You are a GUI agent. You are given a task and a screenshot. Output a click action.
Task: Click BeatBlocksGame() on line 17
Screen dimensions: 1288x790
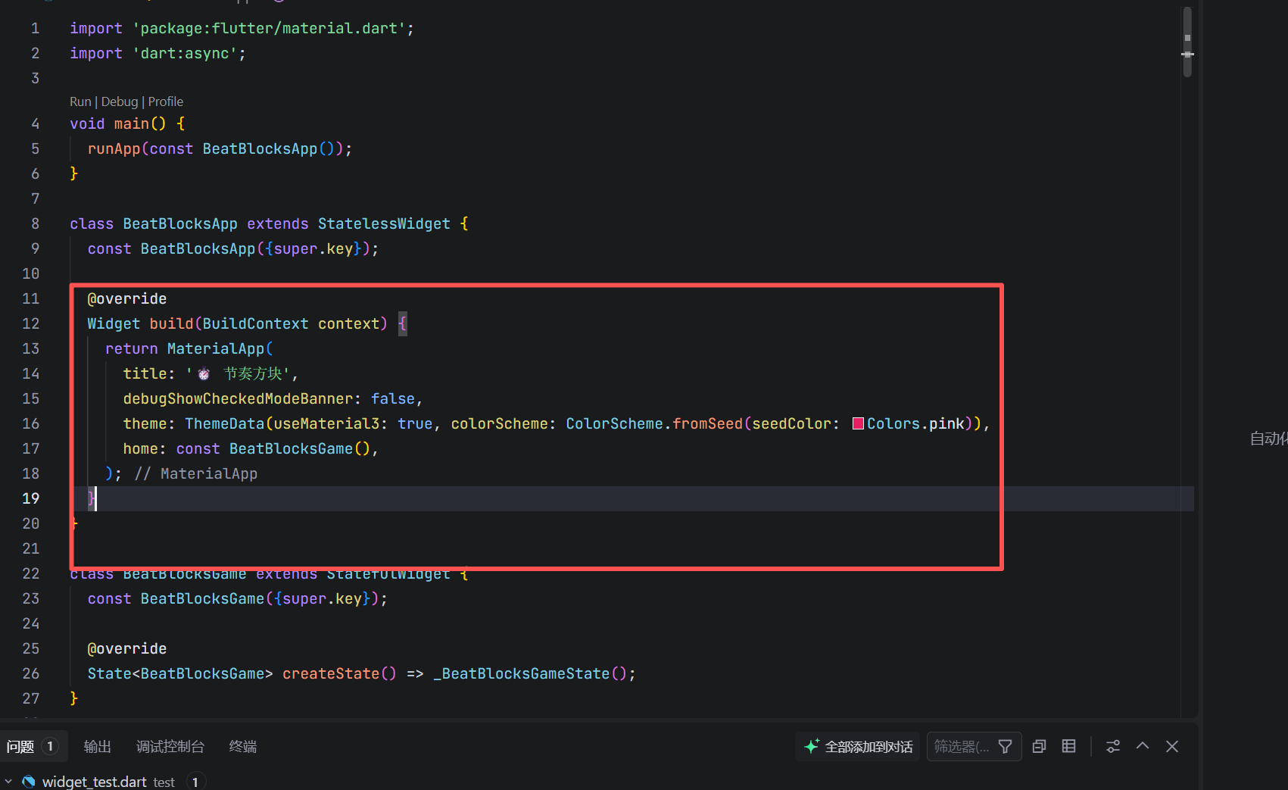[x=299, y=448]
